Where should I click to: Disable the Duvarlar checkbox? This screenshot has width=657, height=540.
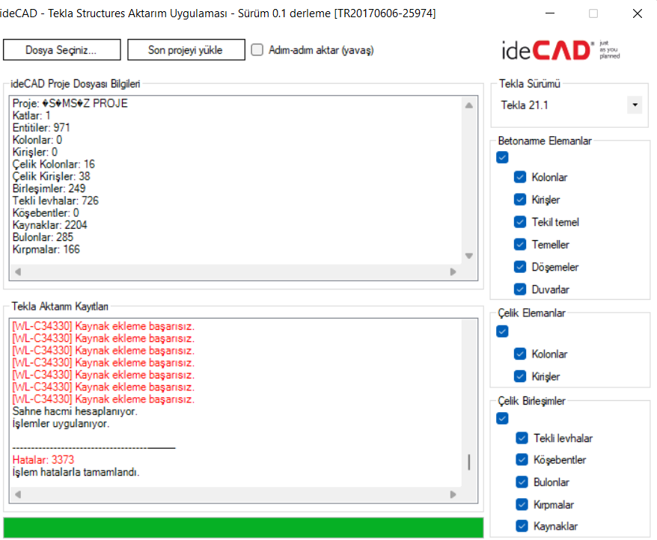click(x=520, y=289)
